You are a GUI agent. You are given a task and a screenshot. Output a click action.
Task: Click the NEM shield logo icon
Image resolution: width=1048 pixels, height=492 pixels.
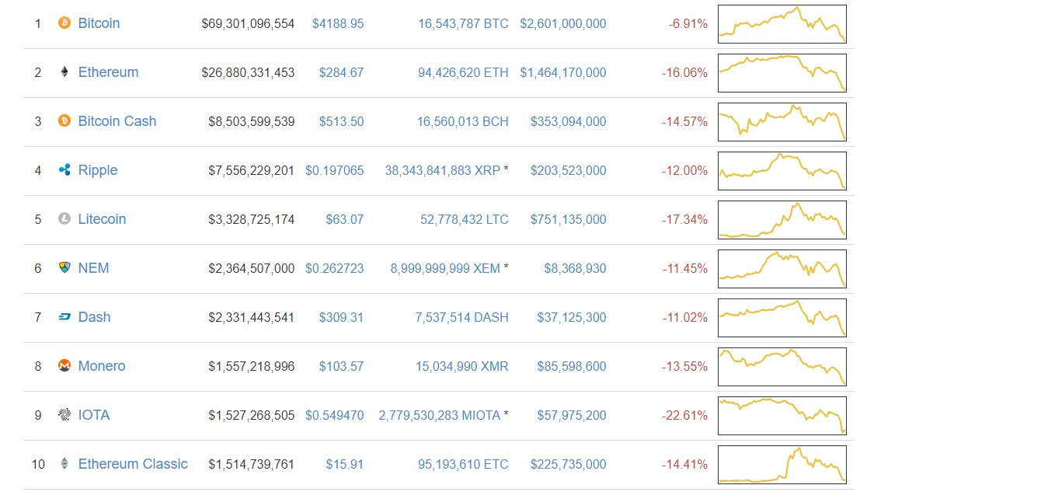pos(64,268)
